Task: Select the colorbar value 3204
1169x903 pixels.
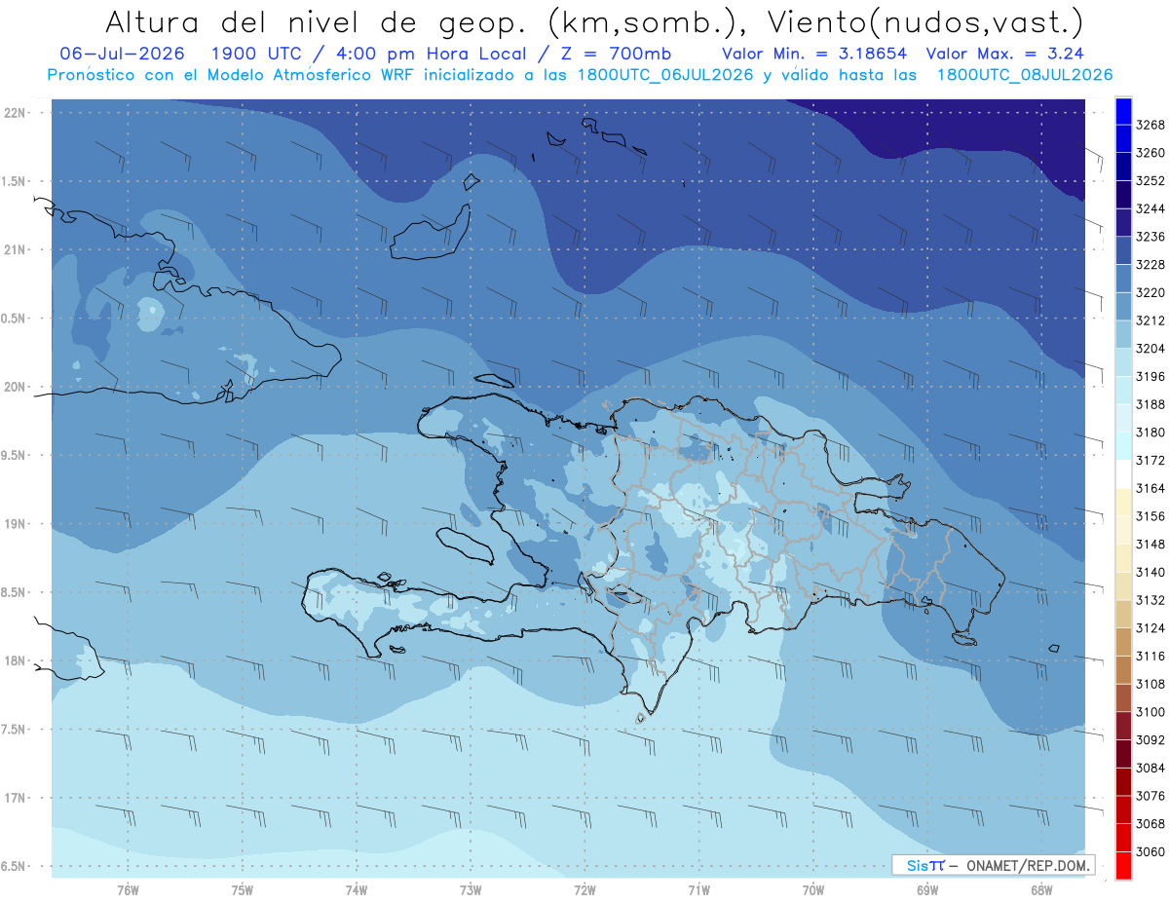Action: click(1150, 348)
